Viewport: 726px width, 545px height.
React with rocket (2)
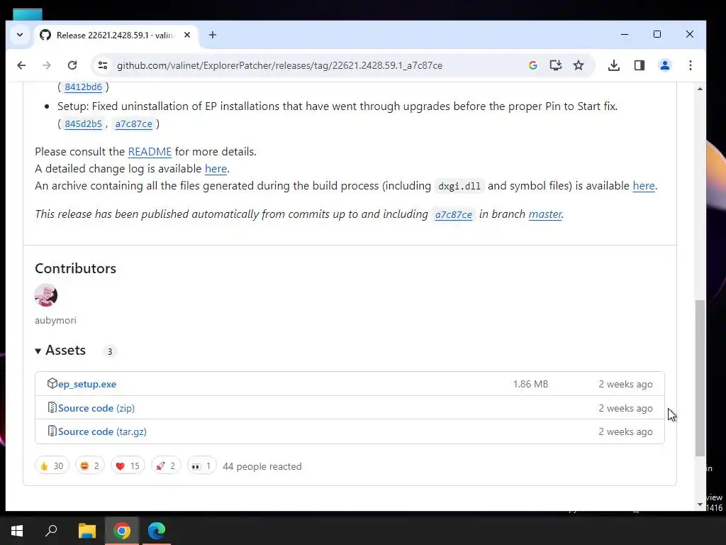coord(166,466)
